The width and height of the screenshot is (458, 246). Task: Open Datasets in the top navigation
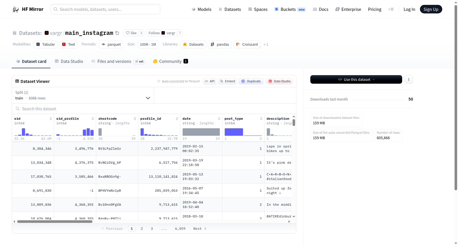(x=230, y=9)
